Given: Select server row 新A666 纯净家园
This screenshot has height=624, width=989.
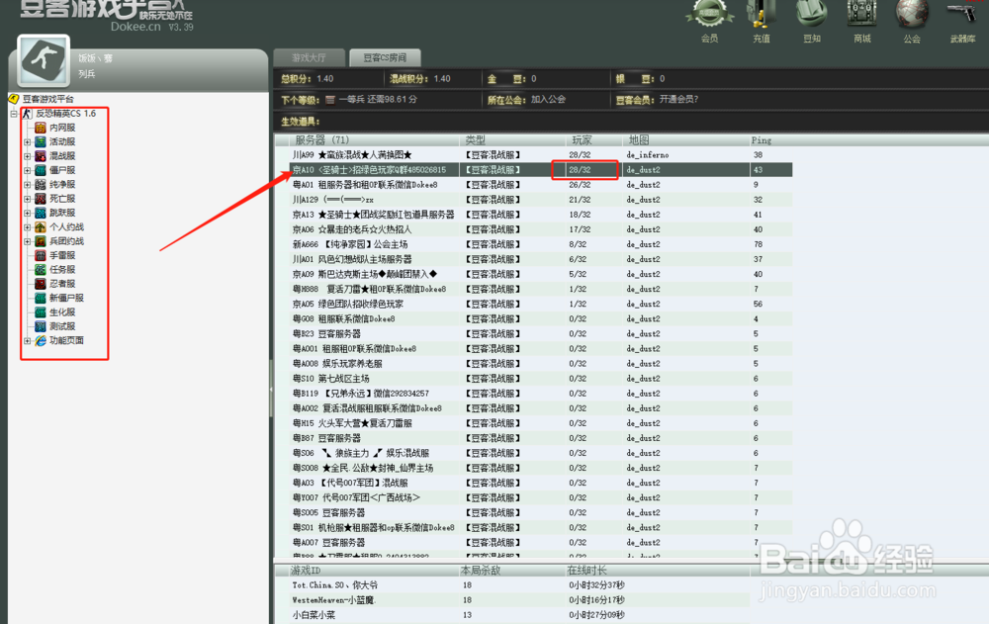Looking at the screenshot, I should point(541,244).
